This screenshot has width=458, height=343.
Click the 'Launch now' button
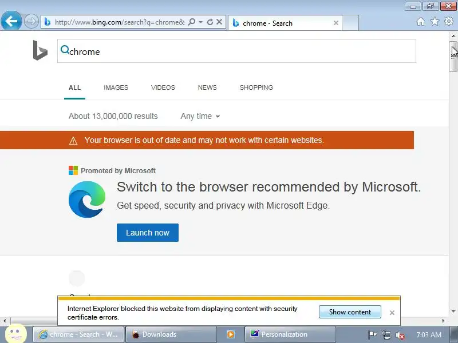(148, 233)
